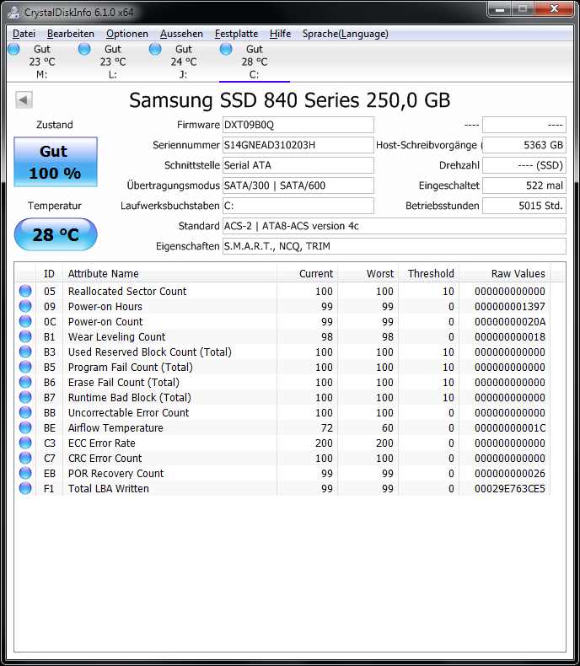
Task: Click status orb for Total LBA Written
Action: (25, 488)
